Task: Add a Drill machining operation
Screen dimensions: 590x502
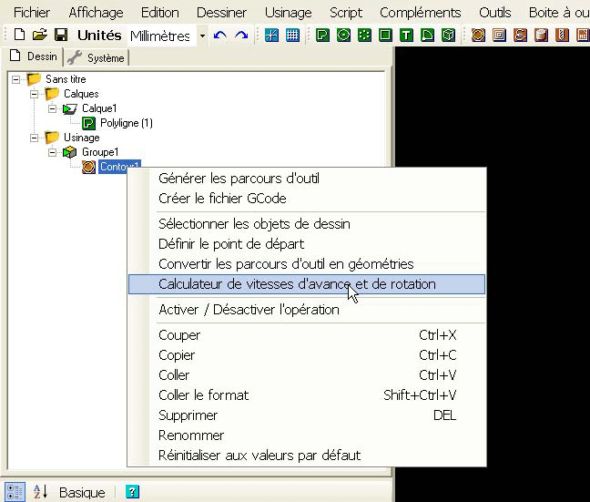Action: [562, 36]
